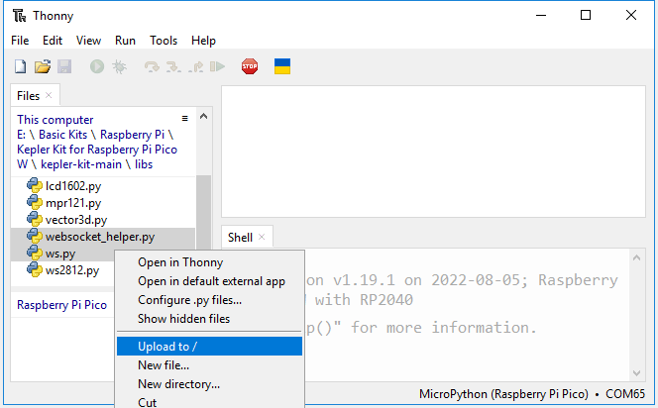The height and width of the screenshot is (408, 658).
Task: Choose New directory... menu entry
Action: 209,384
